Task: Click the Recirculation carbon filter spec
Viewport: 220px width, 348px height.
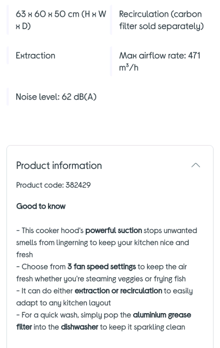Action: point(161,20)
